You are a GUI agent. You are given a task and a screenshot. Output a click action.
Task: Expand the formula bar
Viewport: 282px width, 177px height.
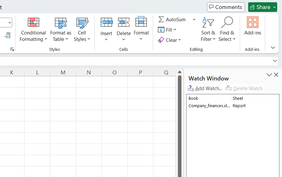[275, 61]
